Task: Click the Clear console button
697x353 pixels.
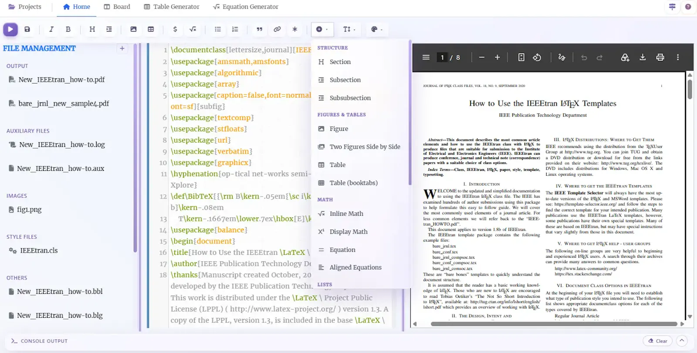Action: 658,341
